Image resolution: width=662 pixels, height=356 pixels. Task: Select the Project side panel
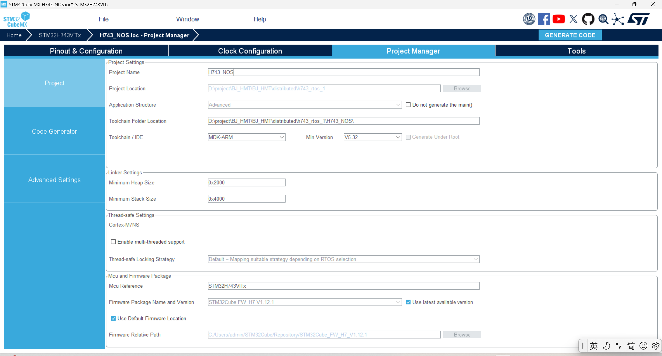tap(55, 83)
